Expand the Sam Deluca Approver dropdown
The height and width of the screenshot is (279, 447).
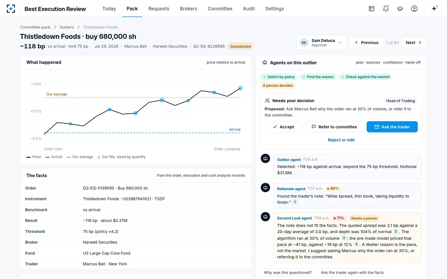coord(322,42)
